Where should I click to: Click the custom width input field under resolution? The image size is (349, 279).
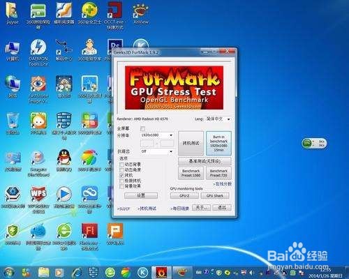[147, 143]
